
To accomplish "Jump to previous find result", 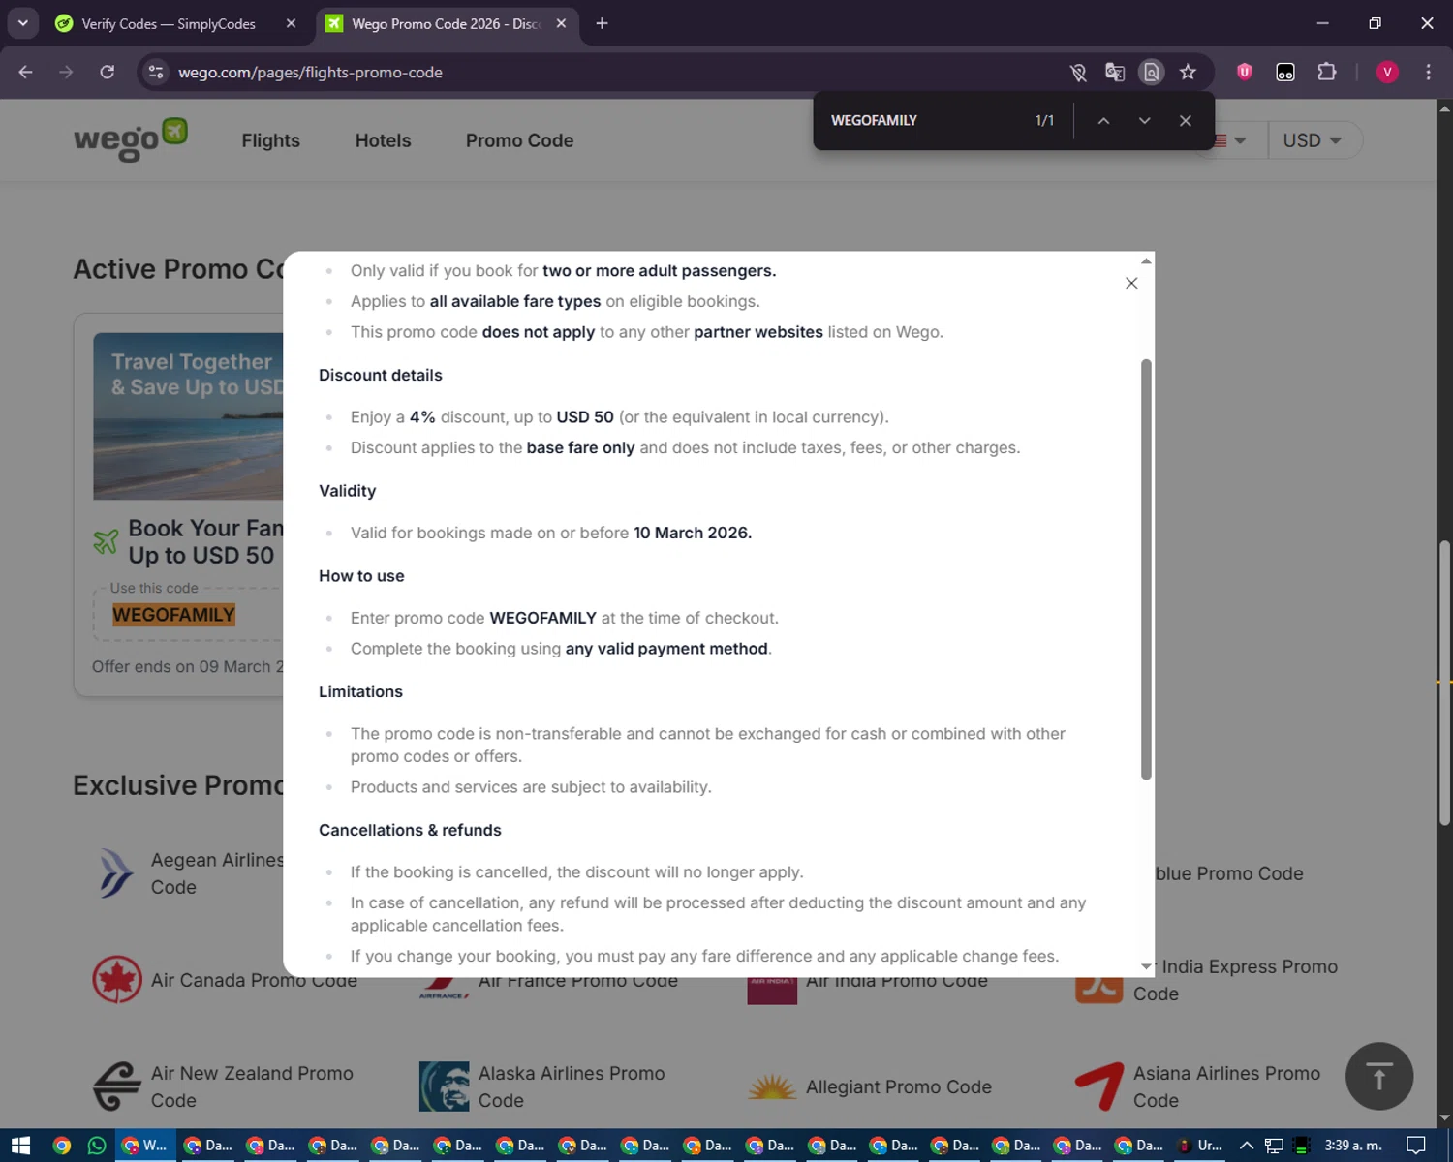I will [1103, 120].
